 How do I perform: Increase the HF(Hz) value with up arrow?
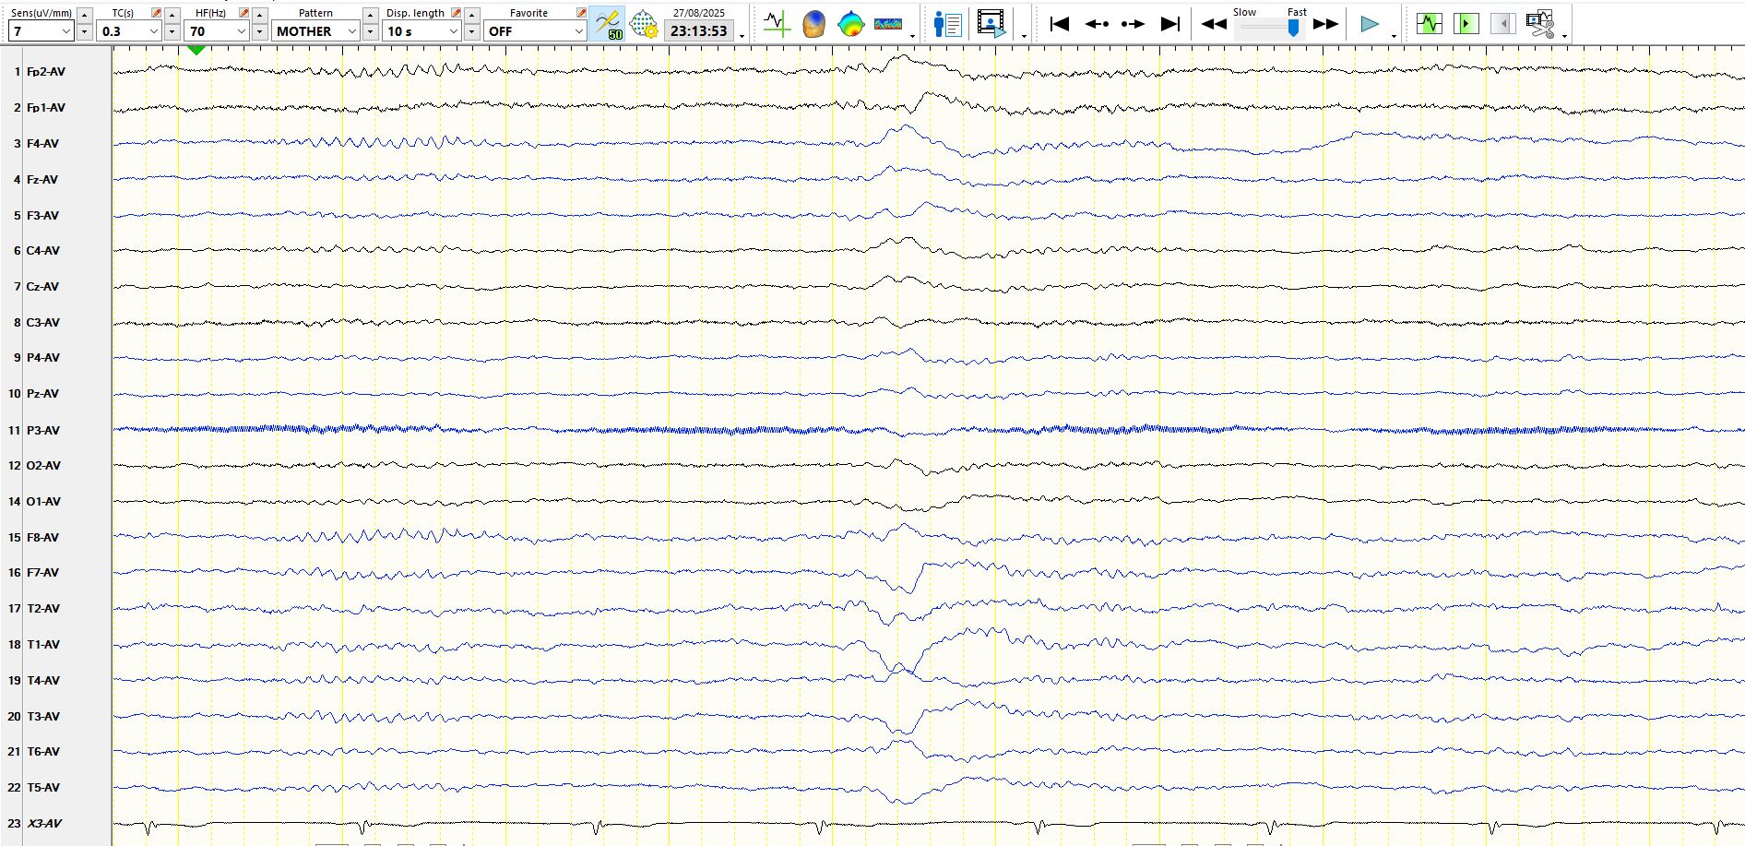point(260,16)
